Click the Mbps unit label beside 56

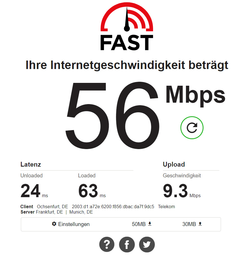coord(195,95)
